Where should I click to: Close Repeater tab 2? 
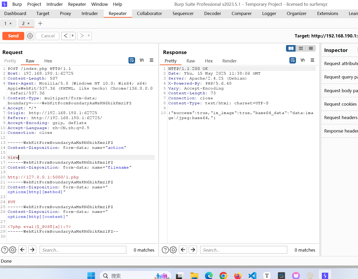tap(28, 23)
